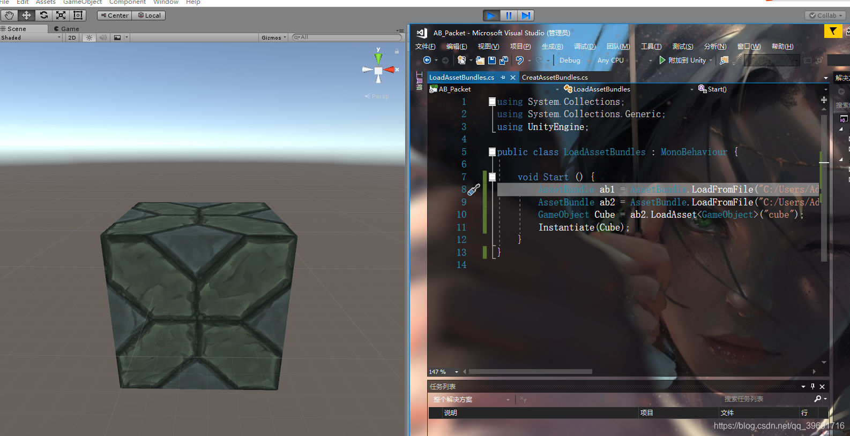Open Unity Help menu
Viewport: 850px width, 436px height.
193,2
